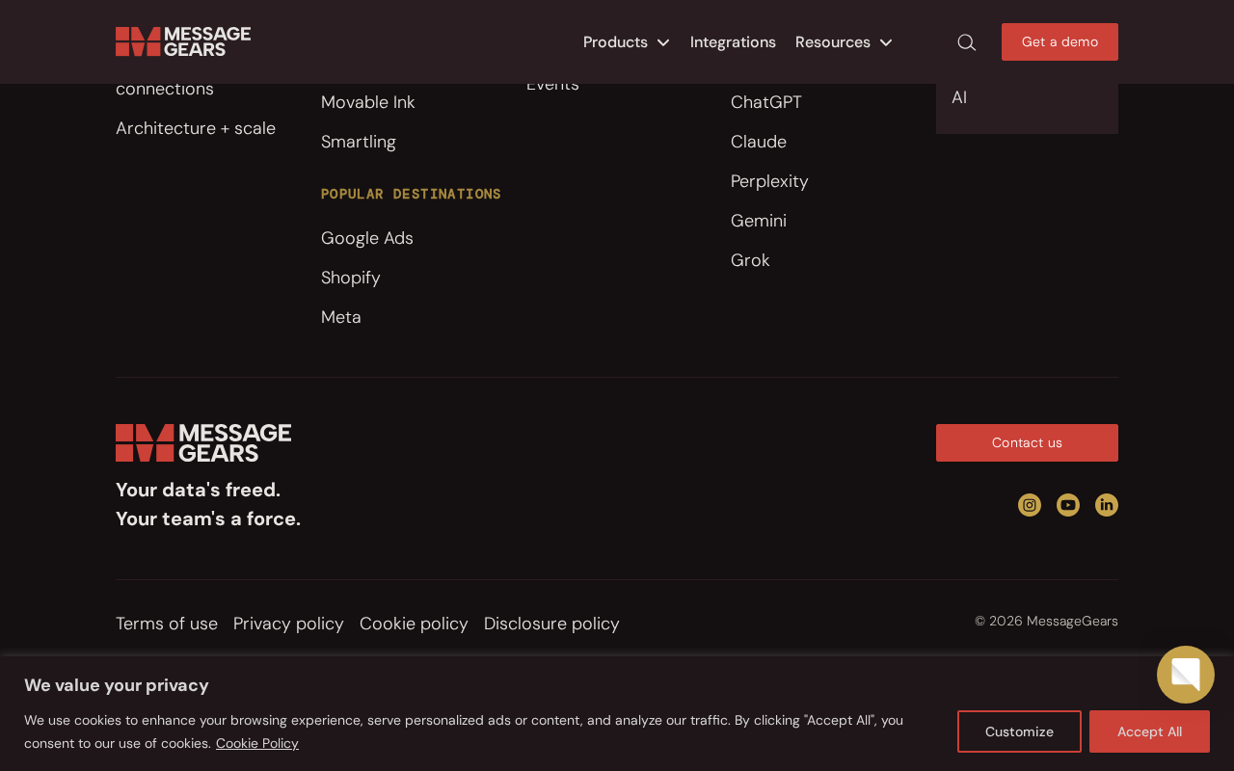
Task: Open Shopify destination link
Action: click(x=351, y=278)
